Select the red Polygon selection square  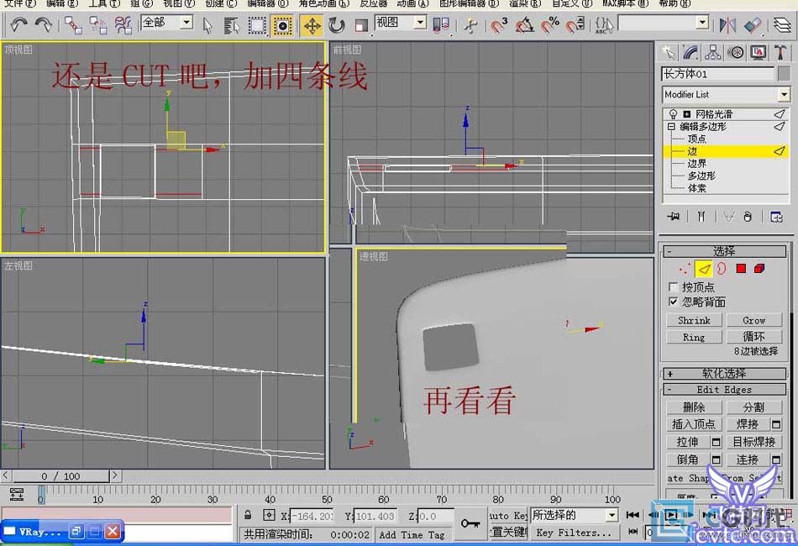[741, 268]
